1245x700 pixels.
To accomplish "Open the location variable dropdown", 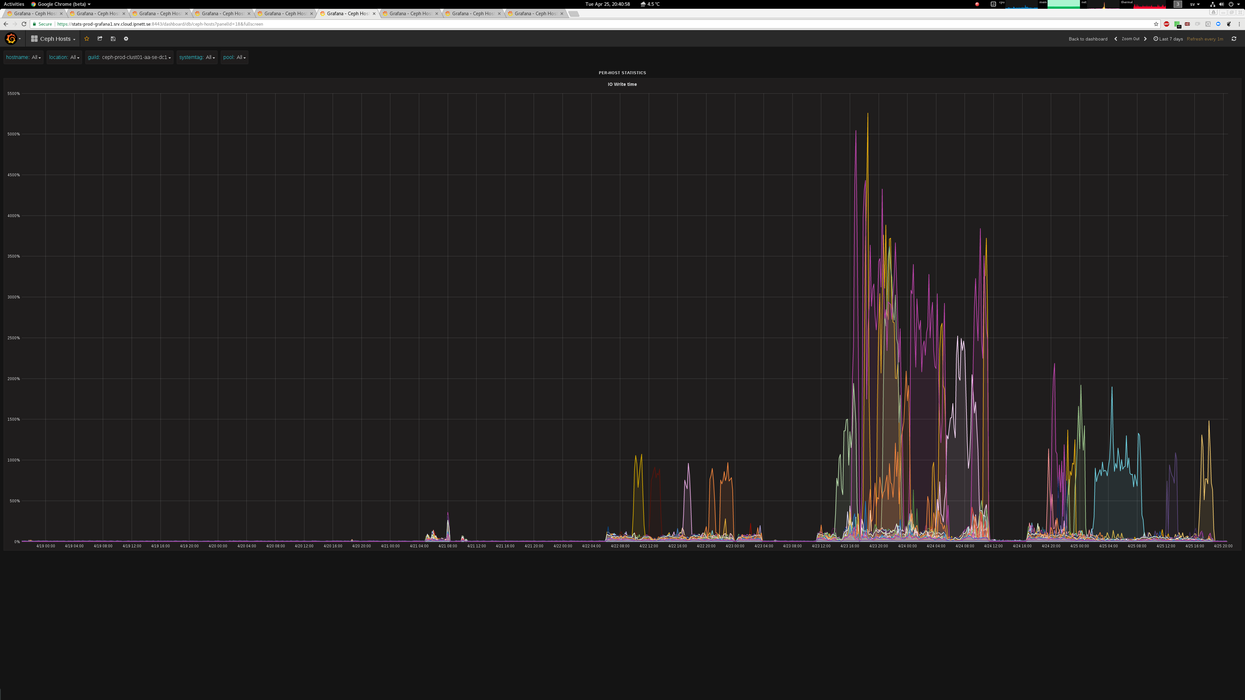I will [64, 57].
